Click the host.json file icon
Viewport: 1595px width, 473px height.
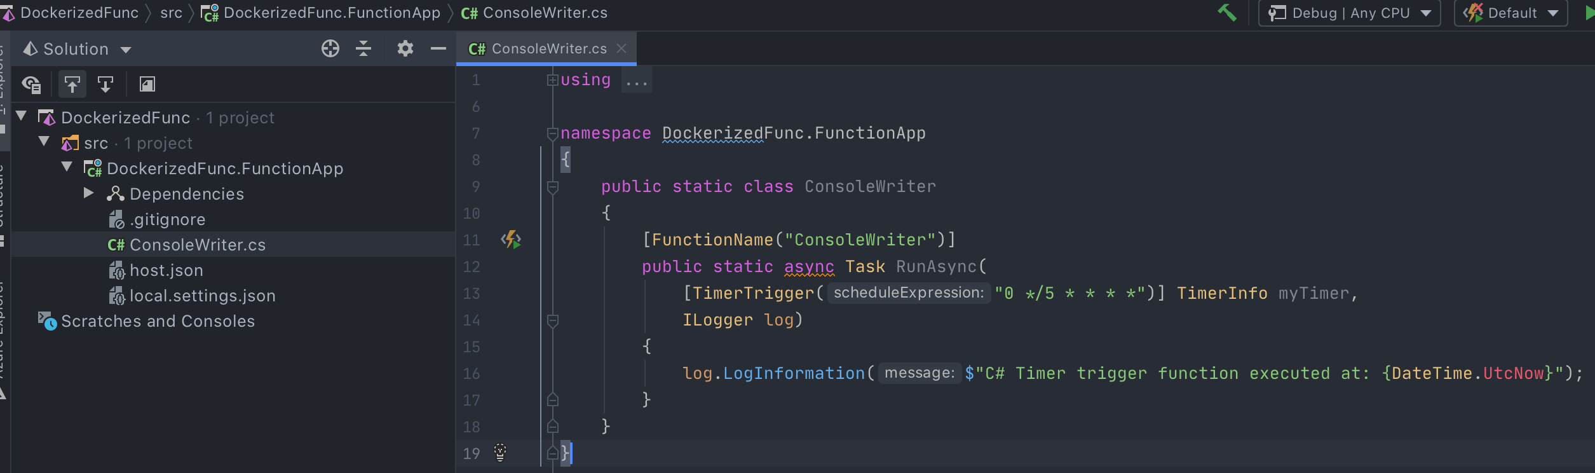click(x=117, y=270)
